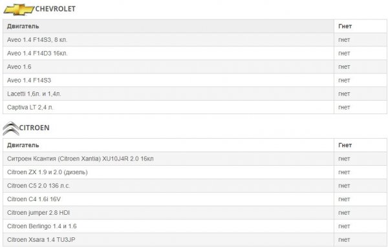Click the Гнет header in Chevrolet table
The image size is (388, 247).
point(345,26)
